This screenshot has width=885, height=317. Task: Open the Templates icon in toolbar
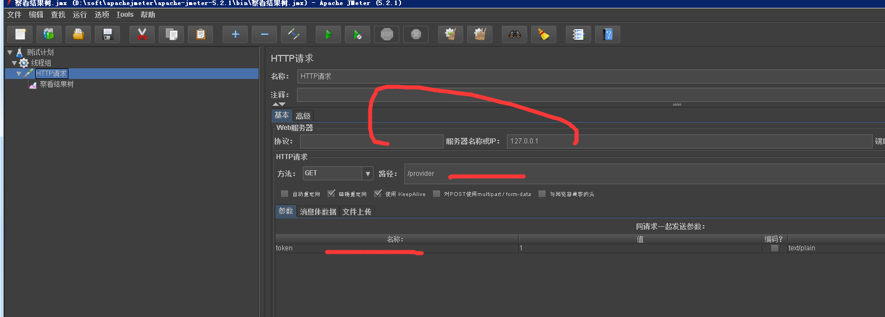click(49, 34)
